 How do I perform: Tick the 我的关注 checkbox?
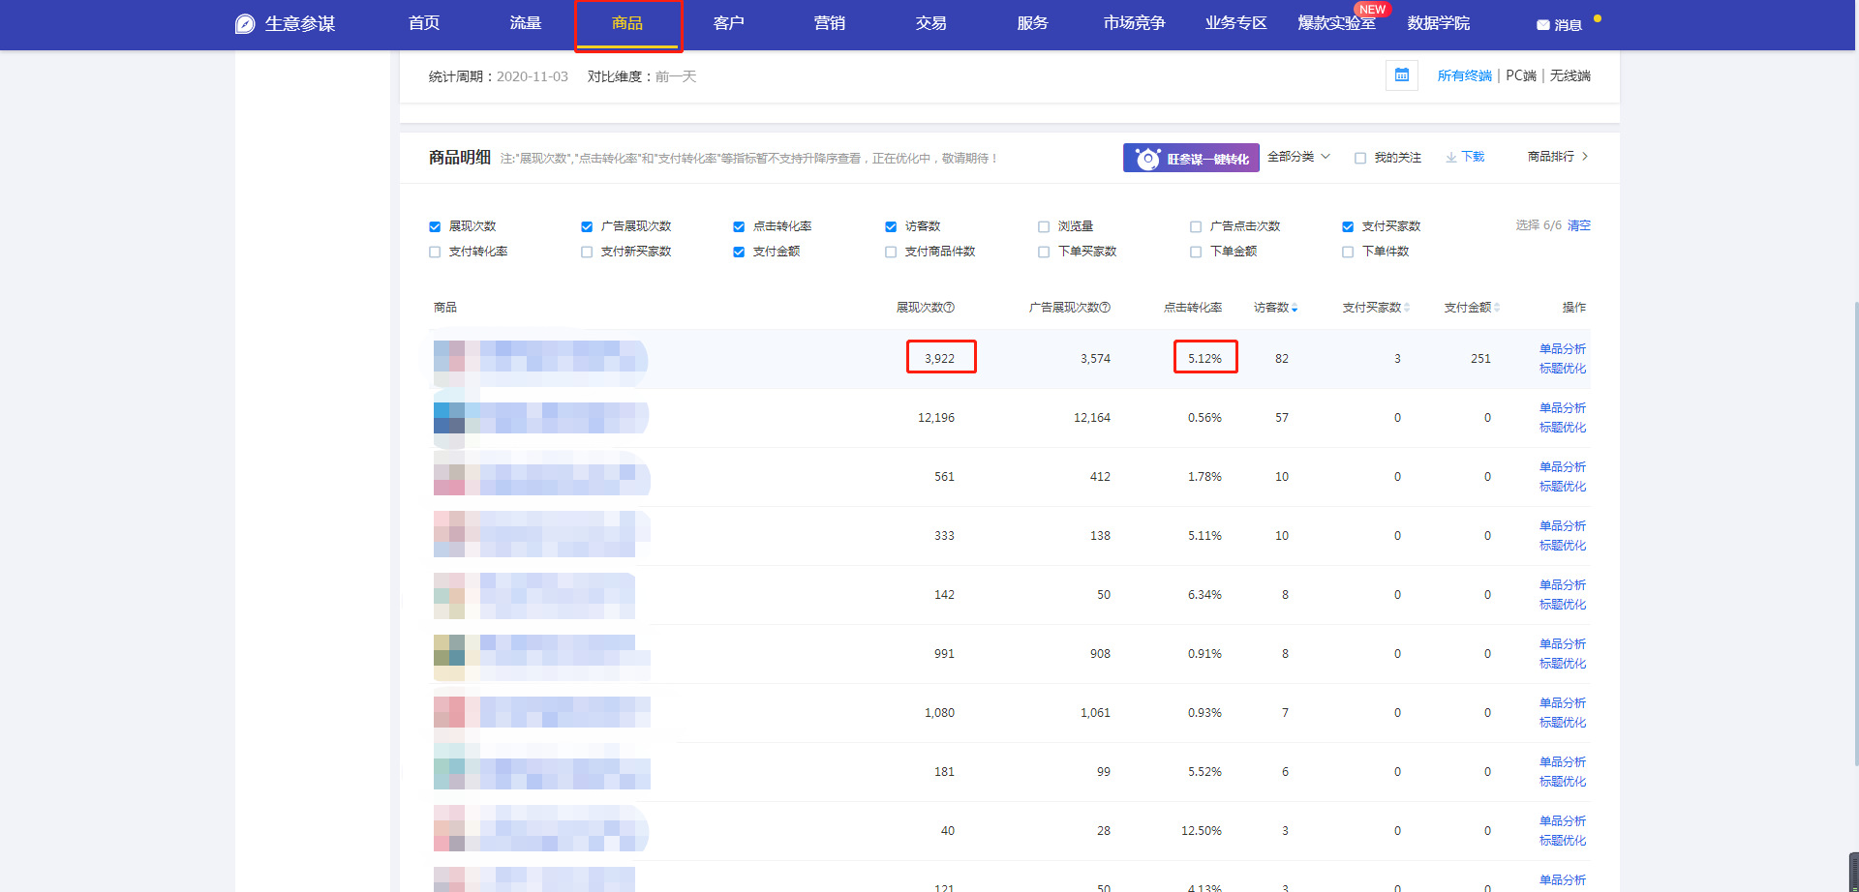[x=1360, y=158]
